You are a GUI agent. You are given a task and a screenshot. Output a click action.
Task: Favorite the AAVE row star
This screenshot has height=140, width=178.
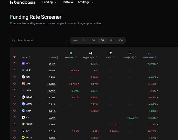tap(14, 104)
